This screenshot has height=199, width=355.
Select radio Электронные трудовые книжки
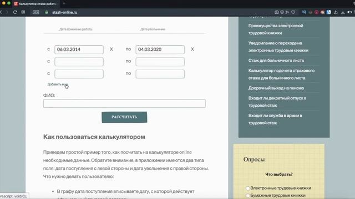[x=248, y=188]
